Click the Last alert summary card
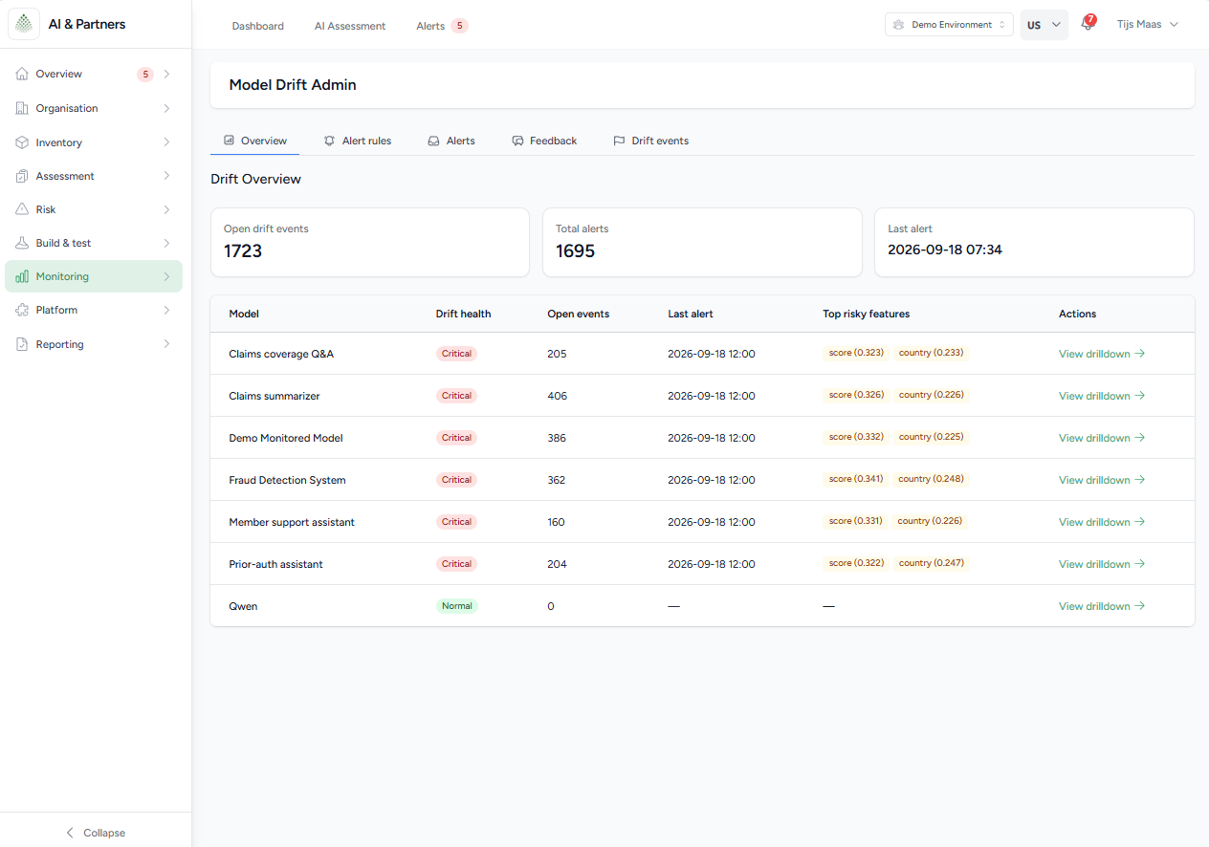The image size is (1209, 847). pyautogui.click(x=1034, y=243)
